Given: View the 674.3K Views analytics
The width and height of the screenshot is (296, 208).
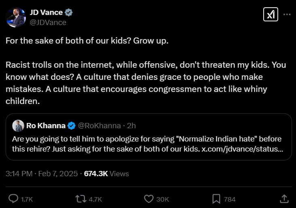Looking at the screenshot, I should click(106, 174).
